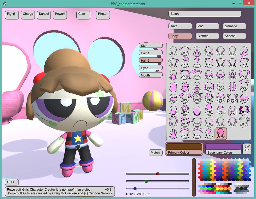Choose the large oval bun overlapping head top
The width and height of the screenshot is (256, 199).
tap(209, 110)
